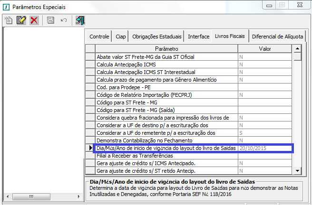Click the Exit door icon

(x=80, y=20)
